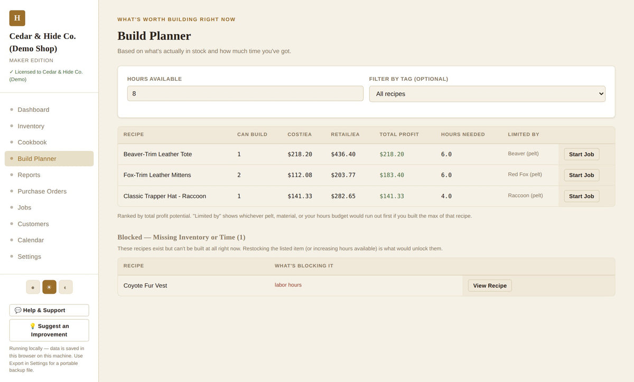This screenshot has height=382, width=634.
Task: View the Customers section
Action: [x=49, y=224]
